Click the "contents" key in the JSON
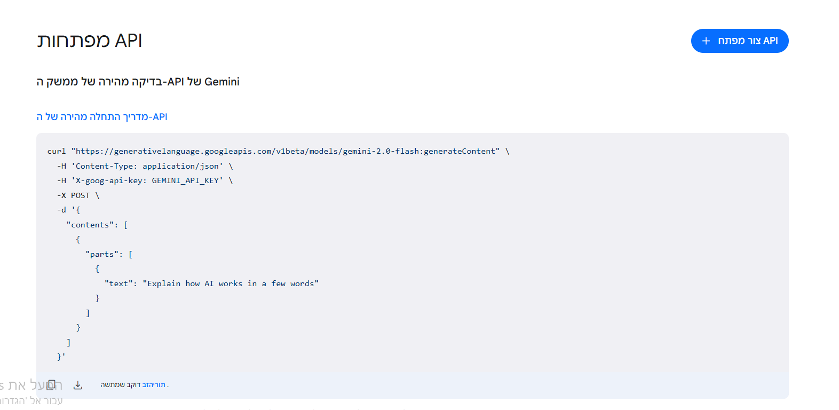The height and width of the screenshot is (410, 839). (x=90, y=225)
